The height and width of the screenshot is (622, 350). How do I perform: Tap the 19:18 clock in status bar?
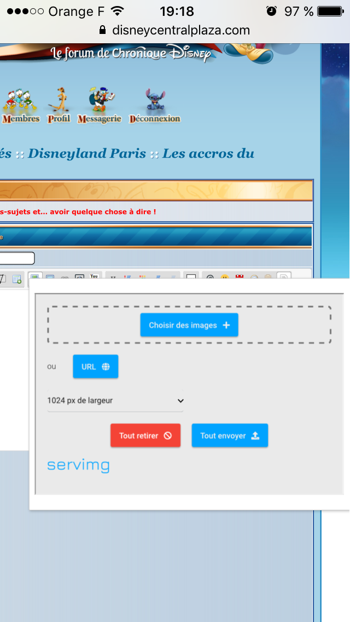(x=177, y=11)
